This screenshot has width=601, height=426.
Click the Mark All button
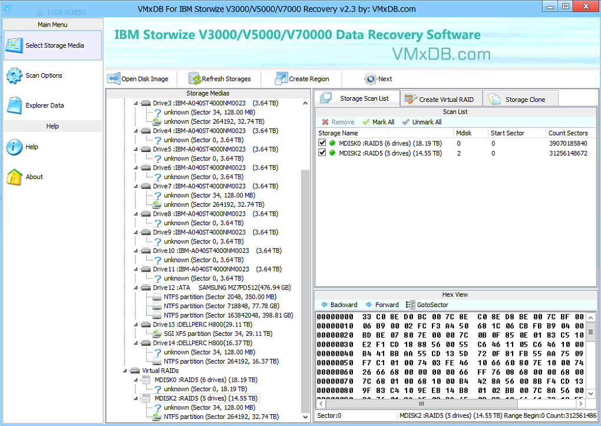378,122
